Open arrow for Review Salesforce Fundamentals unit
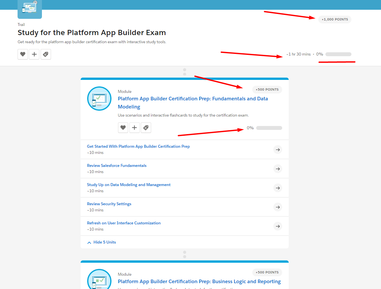This screenshot has width=381, height=289. (x=278, y=169)
